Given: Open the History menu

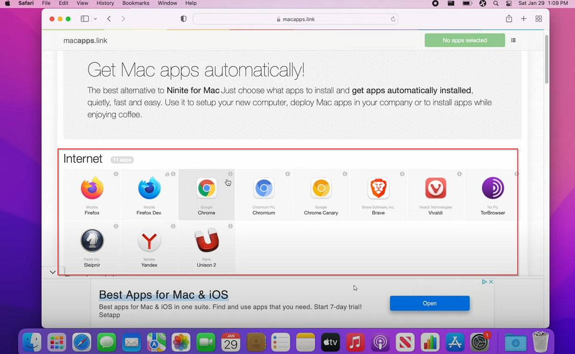Looking at the screenshot, I should coord(105,3).
